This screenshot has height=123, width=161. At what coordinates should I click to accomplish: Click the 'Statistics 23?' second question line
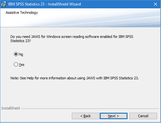pos(21,41)
